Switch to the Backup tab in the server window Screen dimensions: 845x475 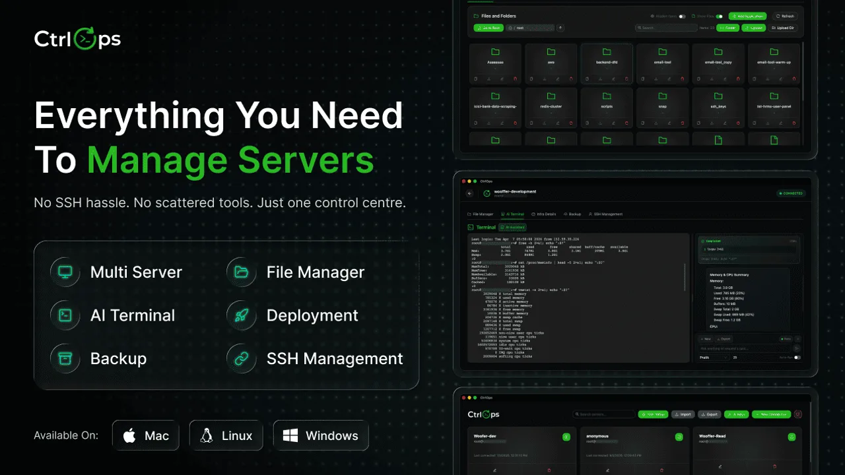point(572,214)
